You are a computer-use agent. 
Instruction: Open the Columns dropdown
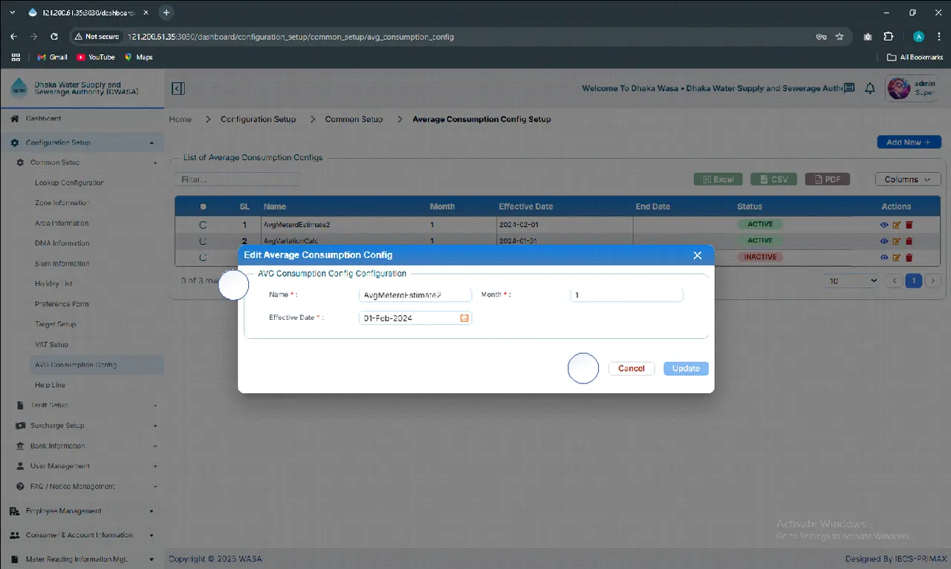(x=908, y=180)
